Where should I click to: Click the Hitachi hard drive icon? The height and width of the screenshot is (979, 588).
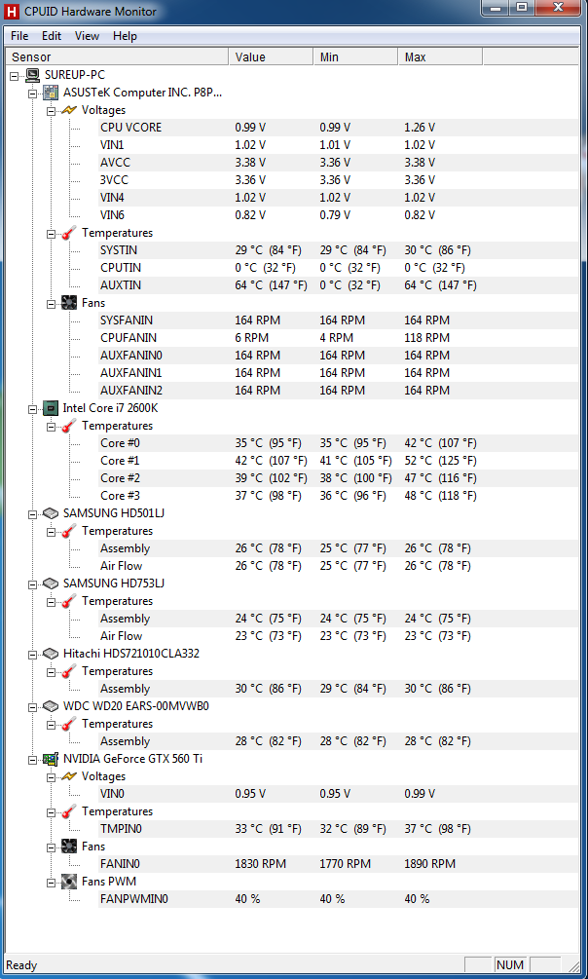pos(51,654)
